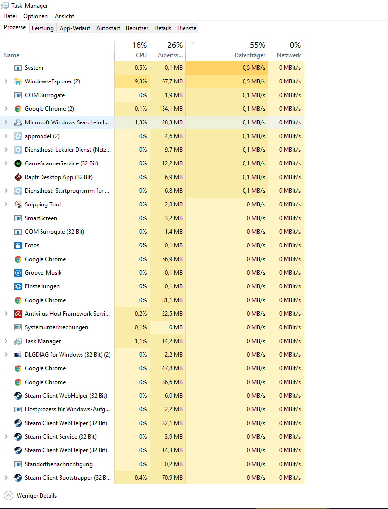
Task: Switch to the Dienste tab
Action: coord(187,28)
